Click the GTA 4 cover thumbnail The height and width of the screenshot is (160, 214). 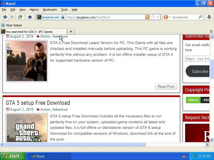tap(27, 61)
